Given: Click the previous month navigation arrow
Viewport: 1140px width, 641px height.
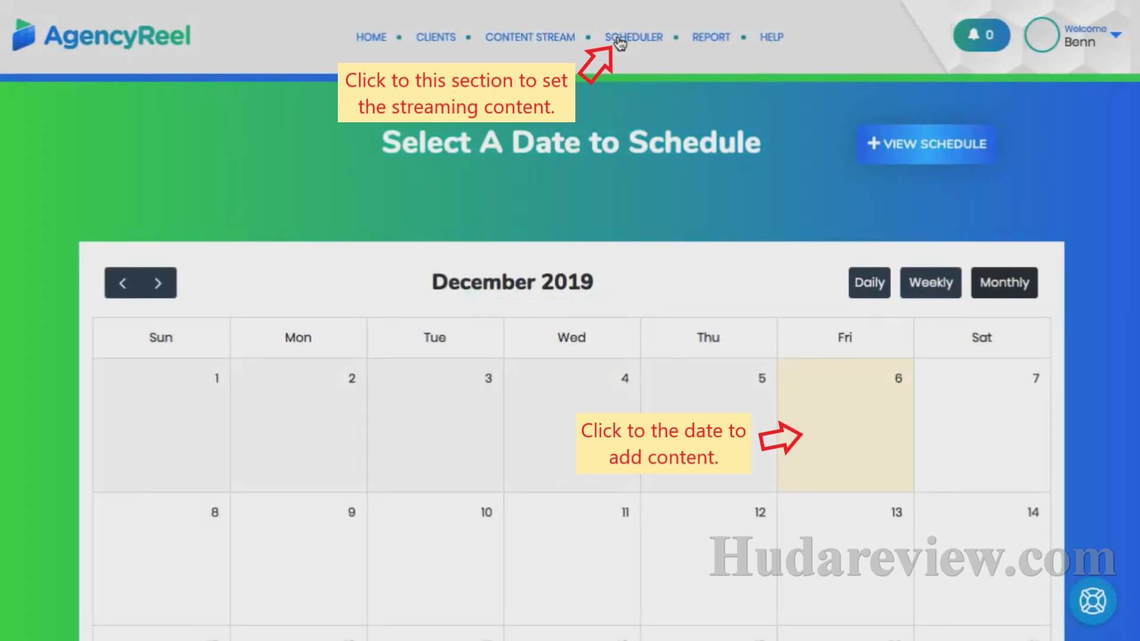Looking at the screenshot, I should [123, 283].
